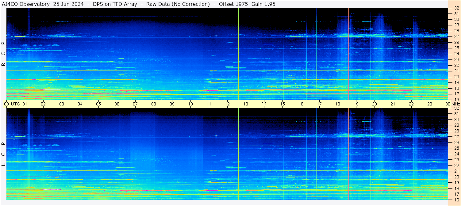Click 17 MHz on lower LCP frequency scale
Screen dimensions: 461x206
pyautogui.click(x=456, y=194)
